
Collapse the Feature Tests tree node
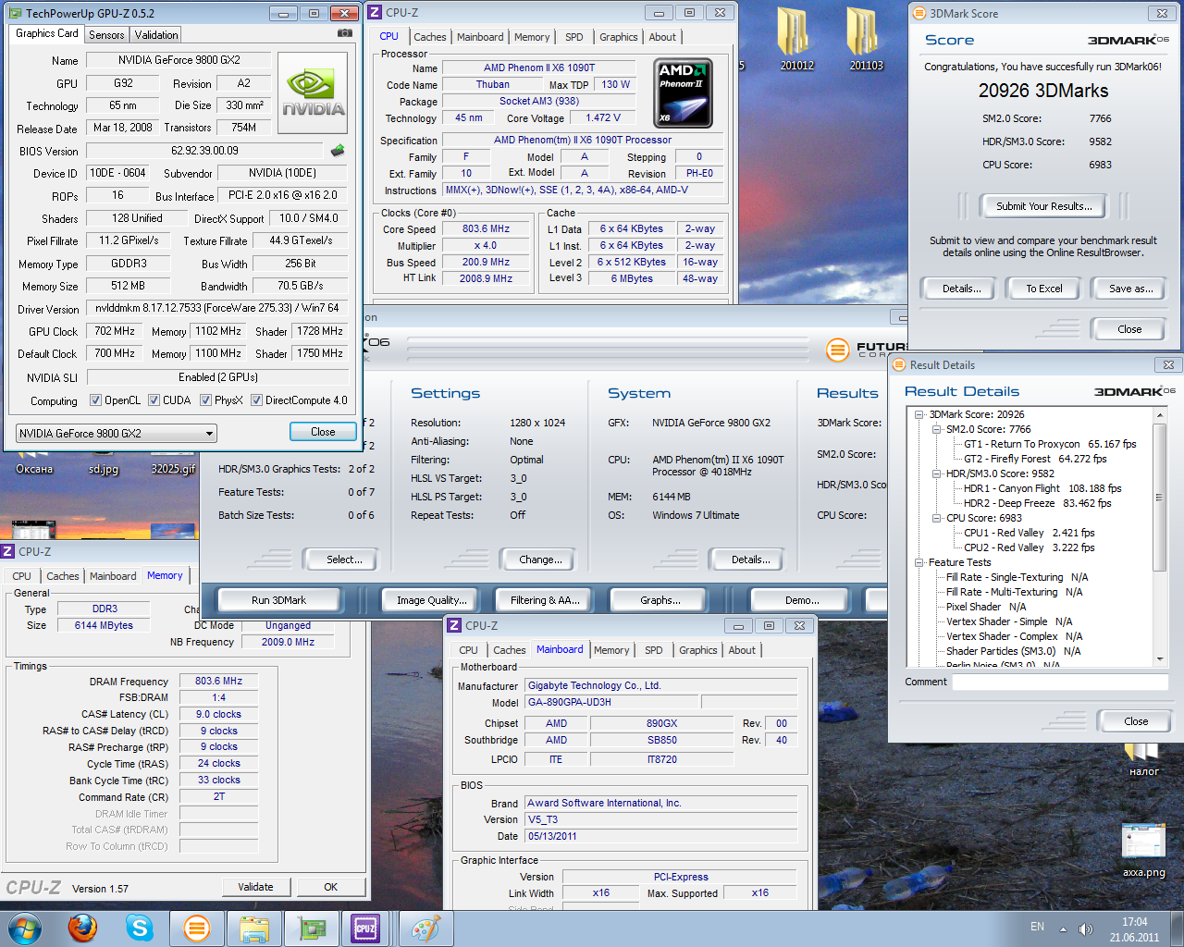[919, 562]
